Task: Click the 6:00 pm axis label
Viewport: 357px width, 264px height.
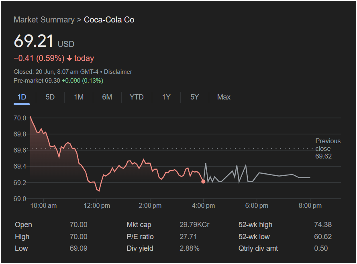Action: (x=257, y=206)
